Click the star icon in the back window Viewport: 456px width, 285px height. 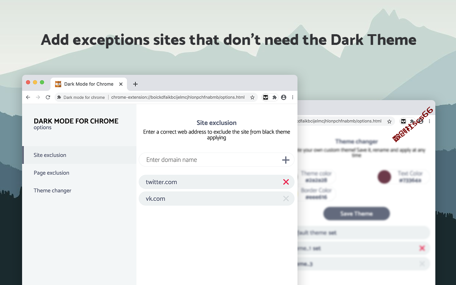pos(389,121)
